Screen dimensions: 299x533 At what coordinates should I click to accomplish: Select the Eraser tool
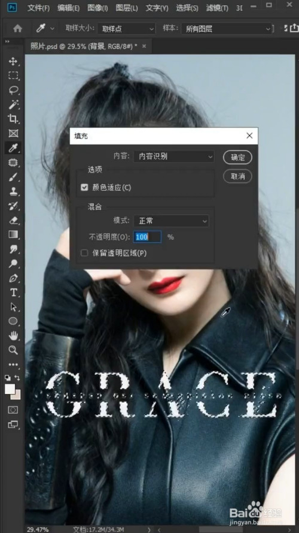coord(13,220)
